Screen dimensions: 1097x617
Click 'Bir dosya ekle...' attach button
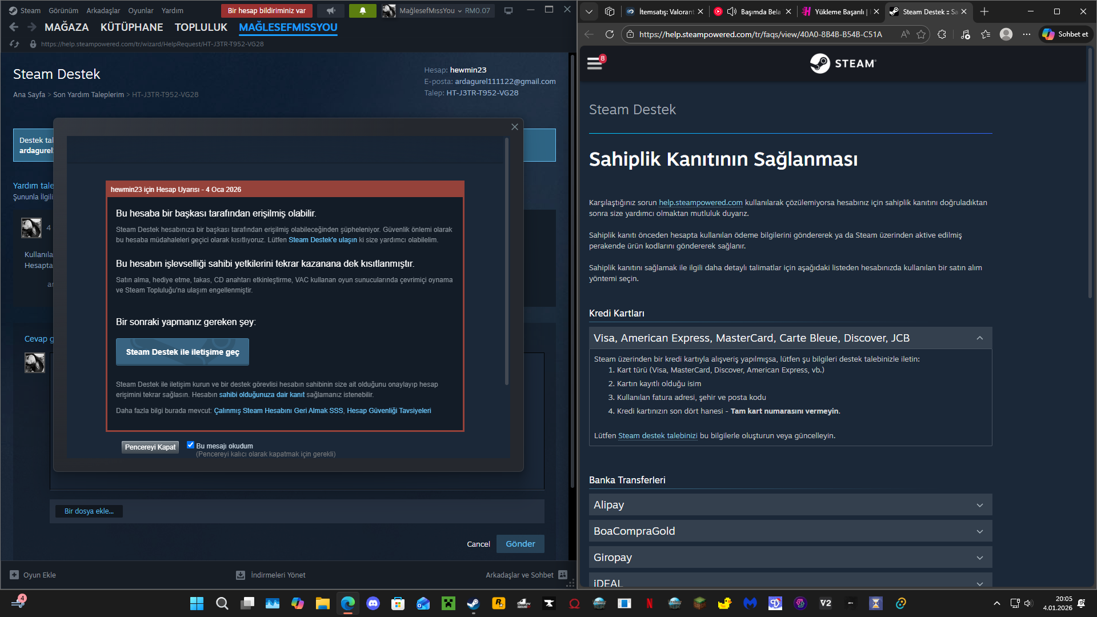(x=89, y=511)
